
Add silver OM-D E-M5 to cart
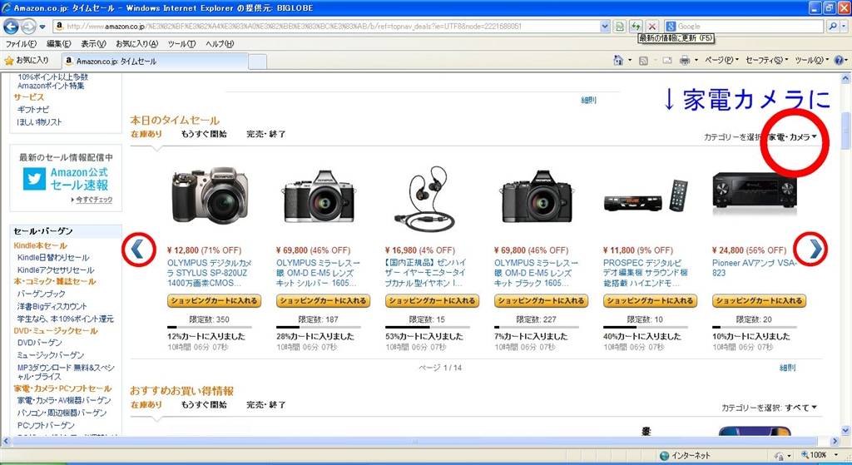(x=324, y=300)
